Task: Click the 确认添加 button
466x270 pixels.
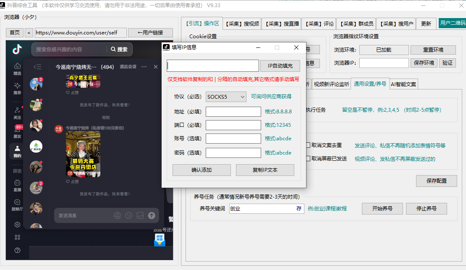Action: point(202,170)
